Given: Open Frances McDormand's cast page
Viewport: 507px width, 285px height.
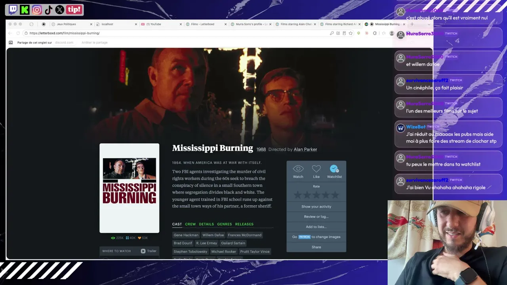Looking at the screenshot, I should tap(245, 235).
